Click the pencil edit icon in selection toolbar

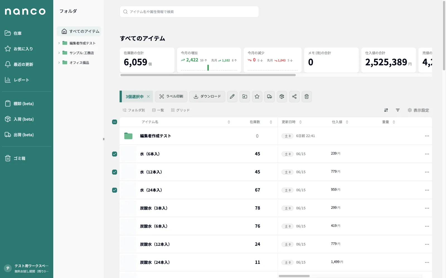point(232,96)
